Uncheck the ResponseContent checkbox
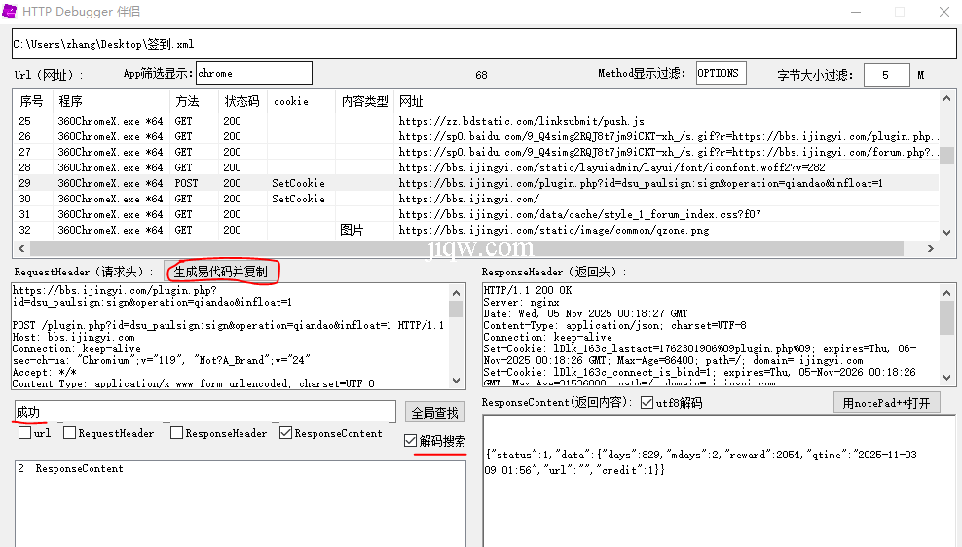Viewport: 962px width, 547px height. [x=286, y=434]
